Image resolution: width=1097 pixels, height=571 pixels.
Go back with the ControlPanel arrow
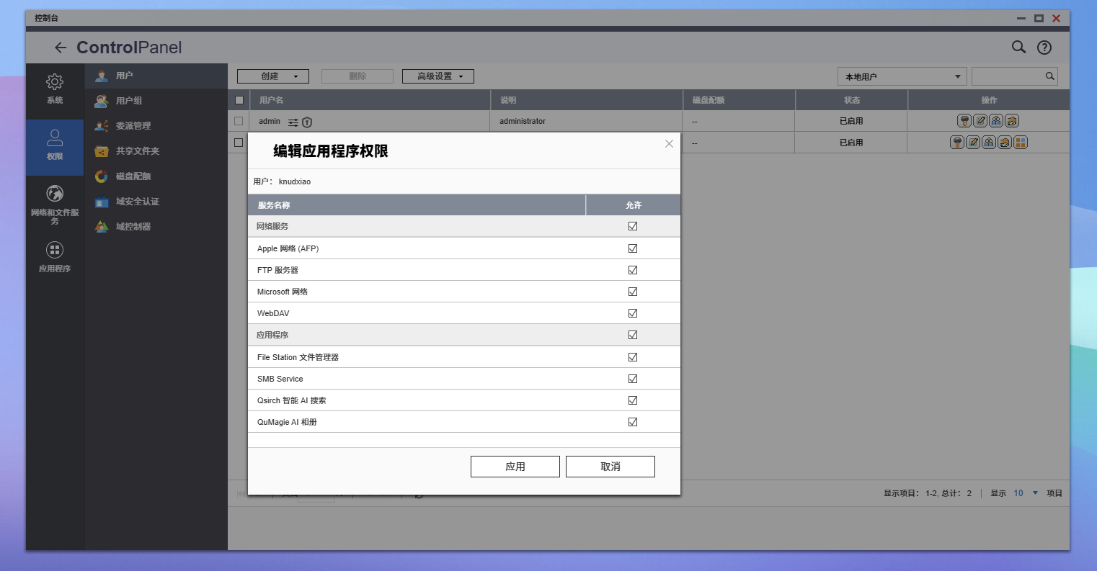coord(61,48)
